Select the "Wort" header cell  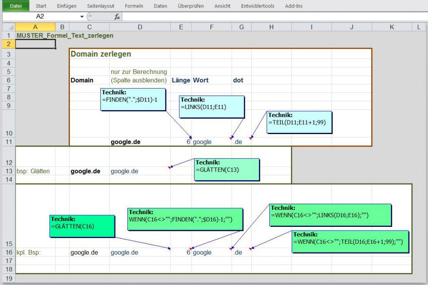pyautogui.click(x=212, y=80)
